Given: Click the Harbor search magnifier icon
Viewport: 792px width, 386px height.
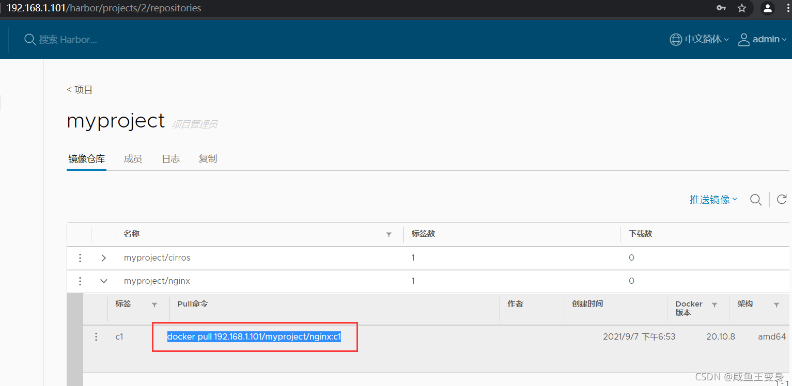Looking at the screenshot, I should [29, 39].
